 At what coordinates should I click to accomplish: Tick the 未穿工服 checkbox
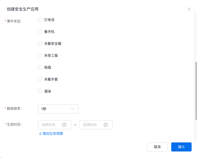(x=40, y=55)
